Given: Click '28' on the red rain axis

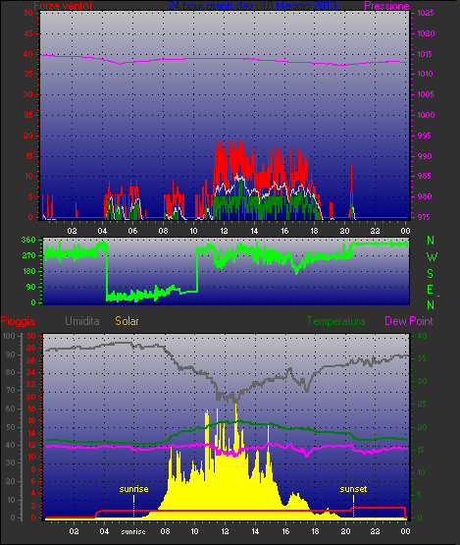Looking at the screenshot, I should tap(31, 349).
